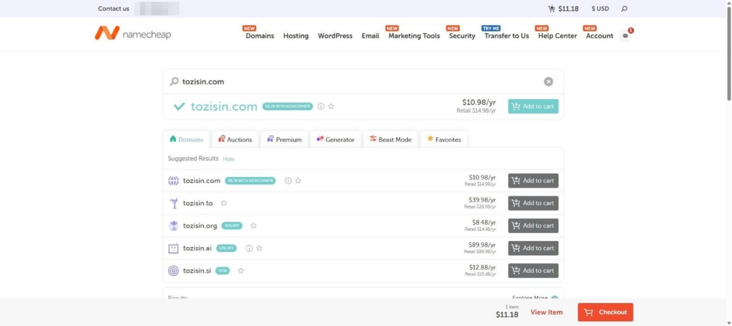The width and height of the screenshot is (732, 326).
Task: Click the Contact us link
Action: (113, 9)
